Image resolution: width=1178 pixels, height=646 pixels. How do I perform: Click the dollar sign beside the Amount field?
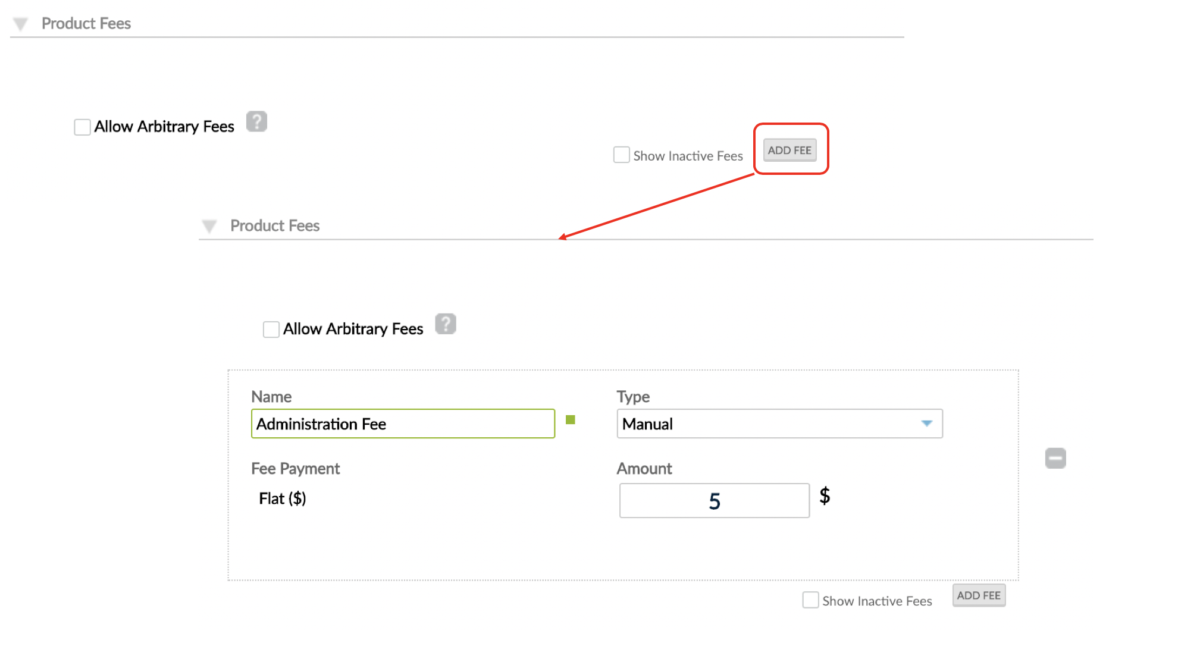(825, 495)
